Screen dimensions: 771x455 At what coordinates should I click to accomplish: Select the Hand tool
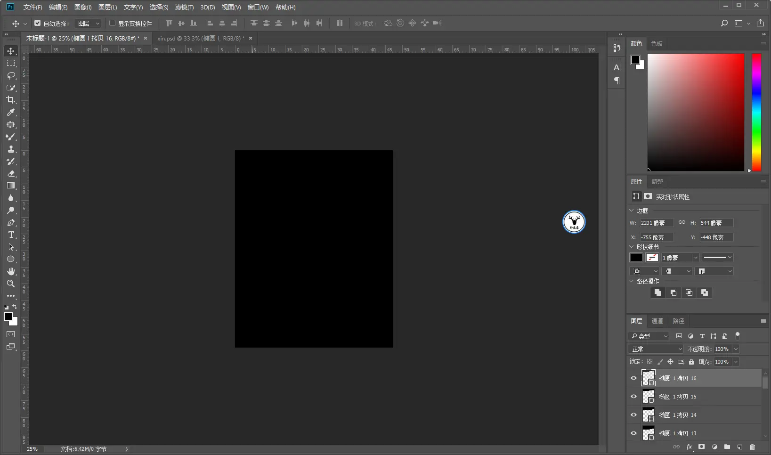point(11,271)
